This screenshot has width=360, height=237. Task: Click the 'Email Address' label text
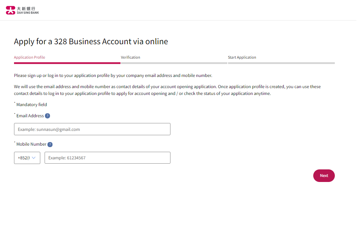(30, 116)
